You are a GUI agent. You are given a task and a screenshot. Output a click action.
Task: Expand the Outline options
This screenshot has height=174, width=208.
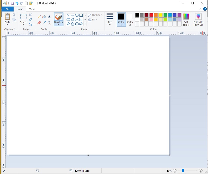click(x=95, y=15)
